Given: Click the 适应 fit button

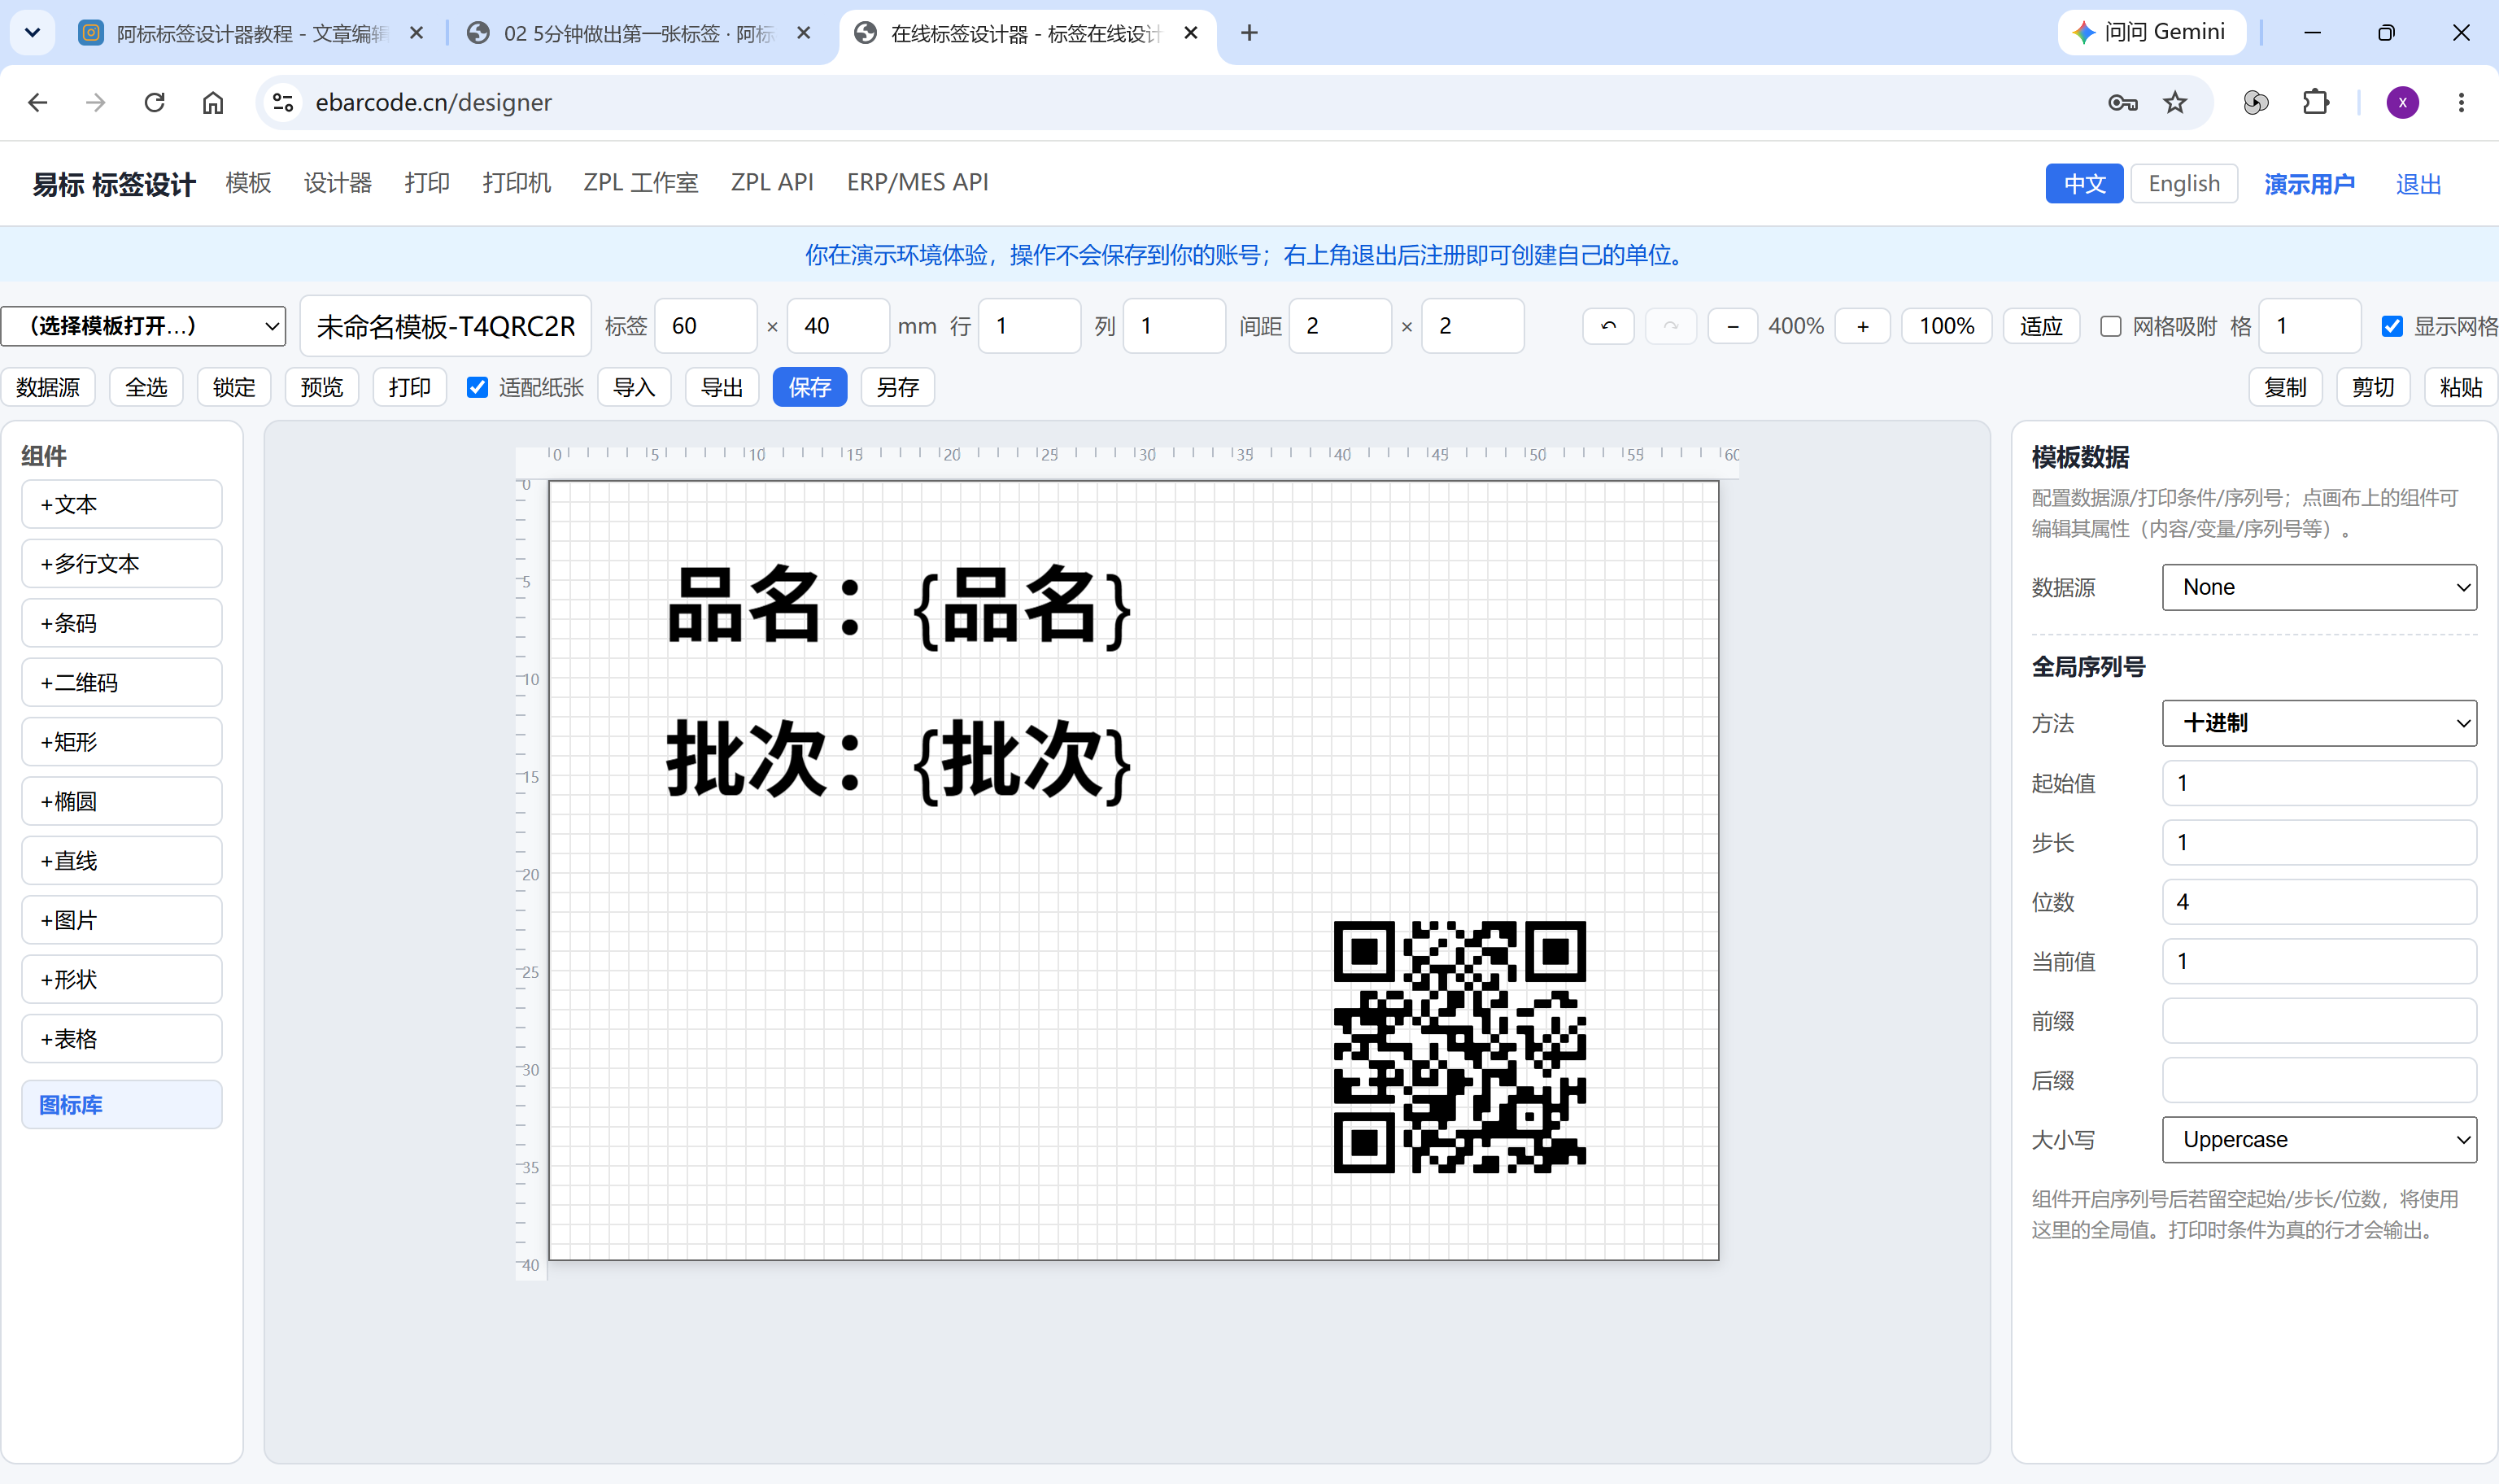Looking at the screenshot, I should click(2041, 326).
